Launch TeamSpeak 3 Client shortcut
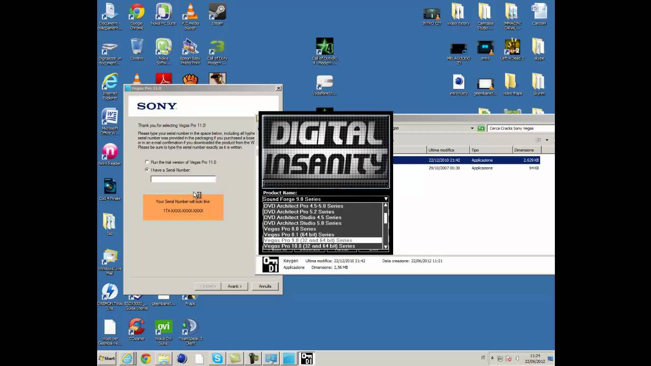Image resolution: width=651 pixels, height=366 pixels. click(x=190, y=332)
